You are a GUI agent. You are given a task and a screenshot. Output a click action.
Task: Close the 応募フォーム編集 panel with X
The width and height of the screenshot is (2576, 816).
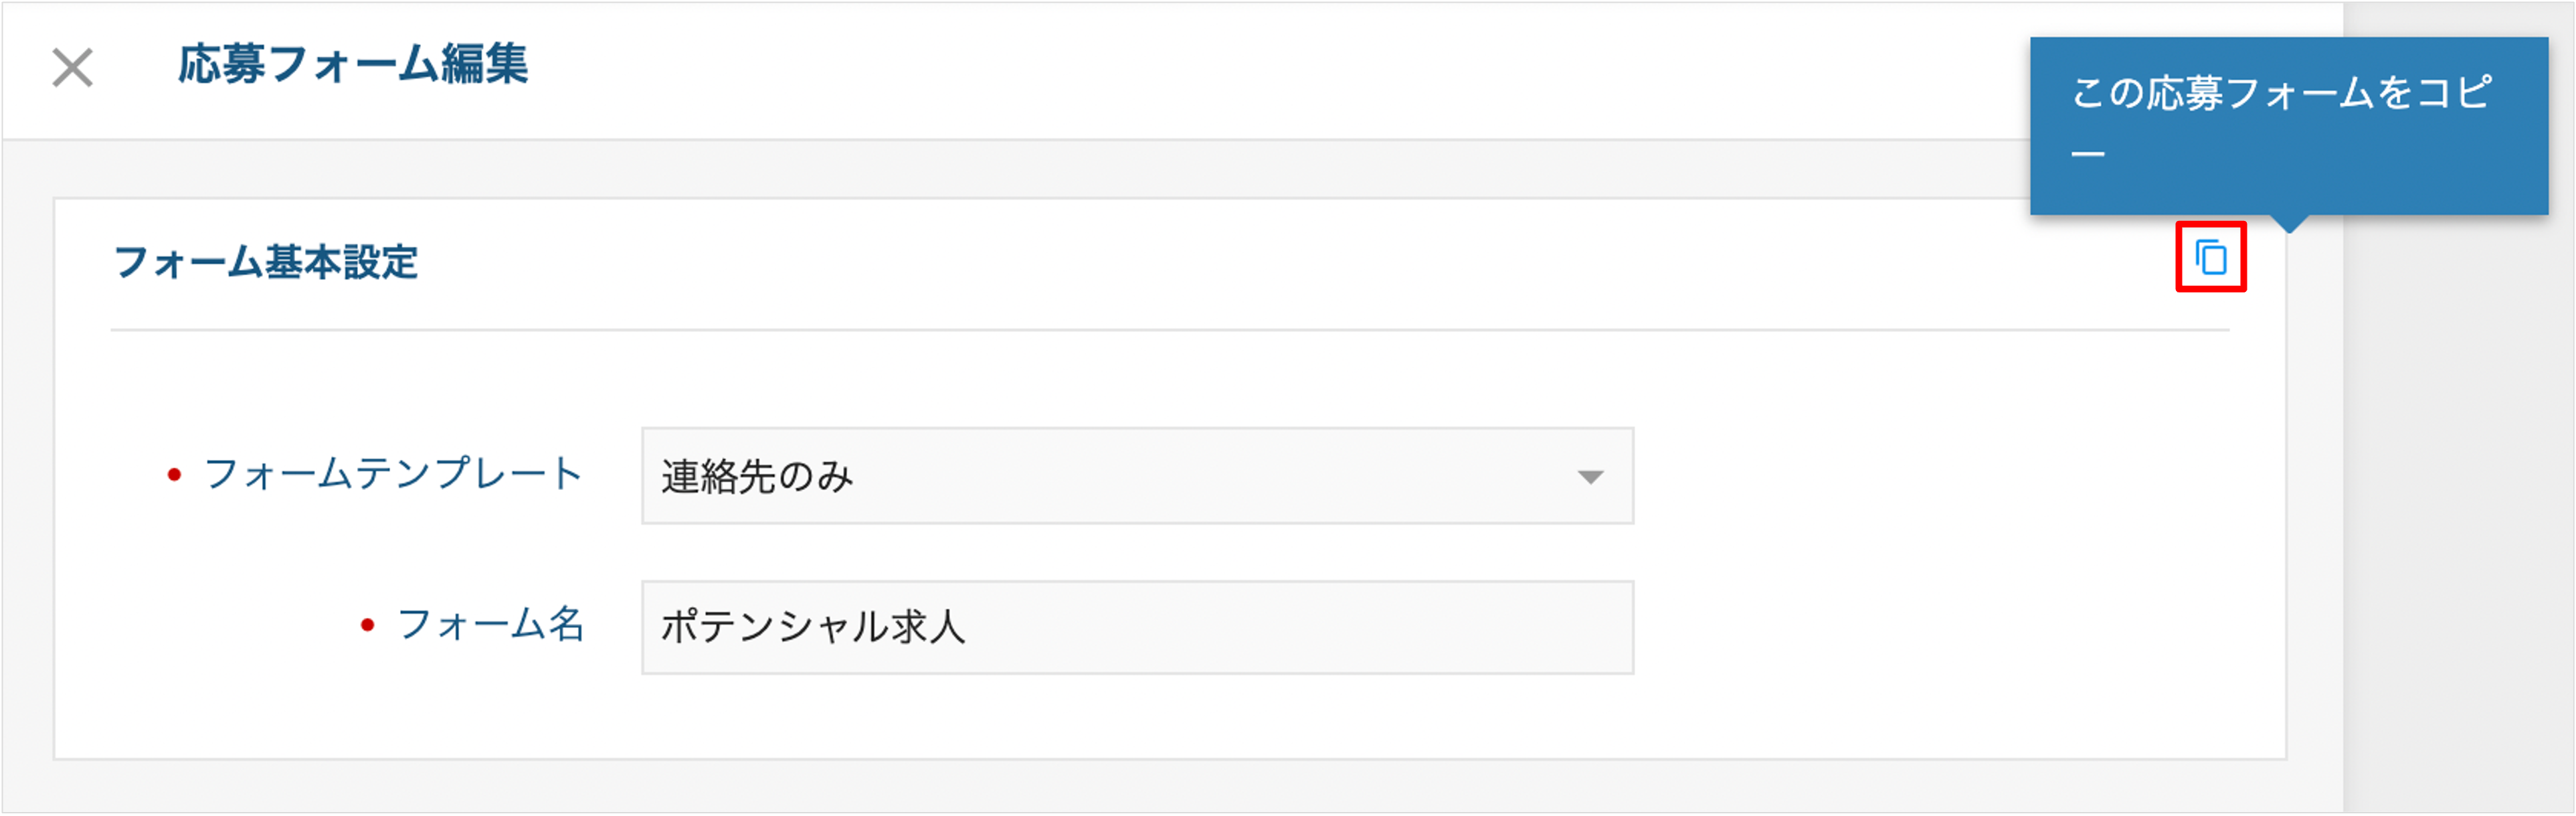[x=72, y=68]
